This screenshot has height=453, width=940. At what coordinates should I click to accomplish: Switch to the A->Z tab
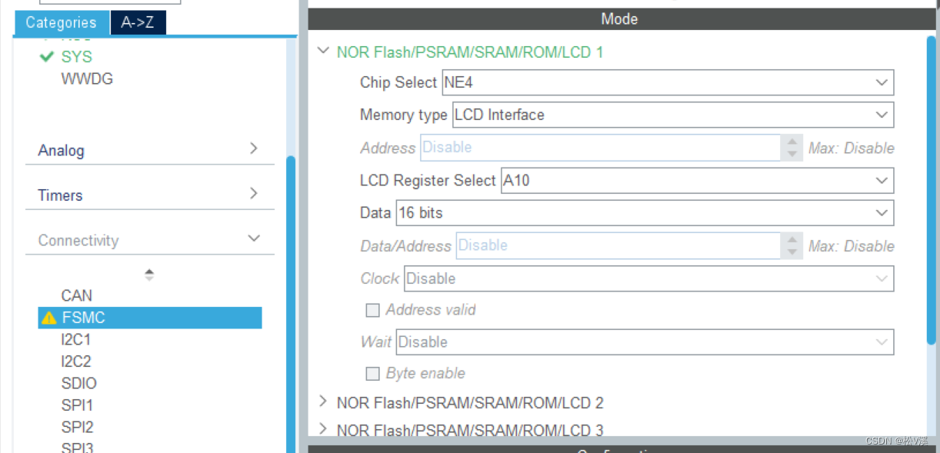138,23
